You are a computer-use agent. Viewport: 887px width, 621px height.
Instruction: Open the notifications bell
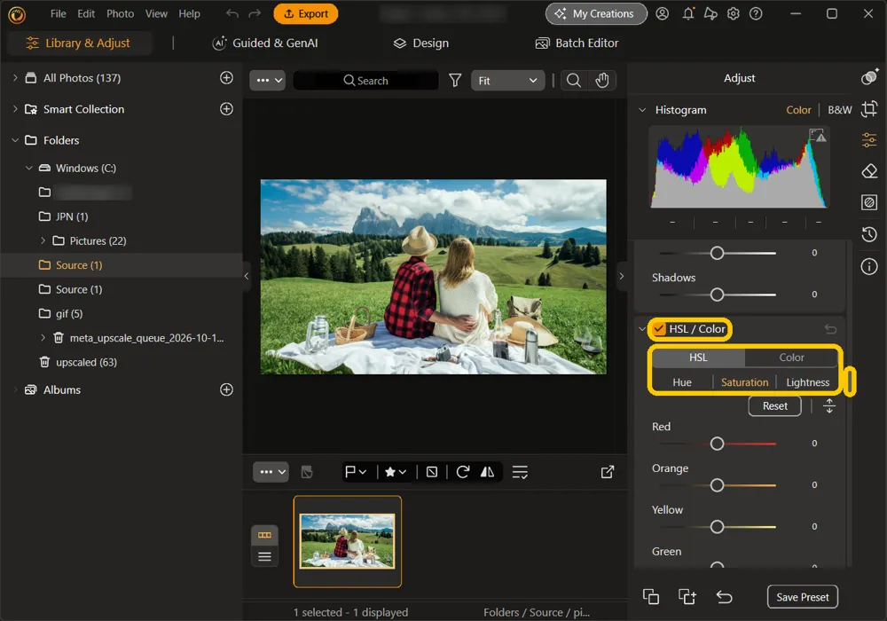point(688,13)
